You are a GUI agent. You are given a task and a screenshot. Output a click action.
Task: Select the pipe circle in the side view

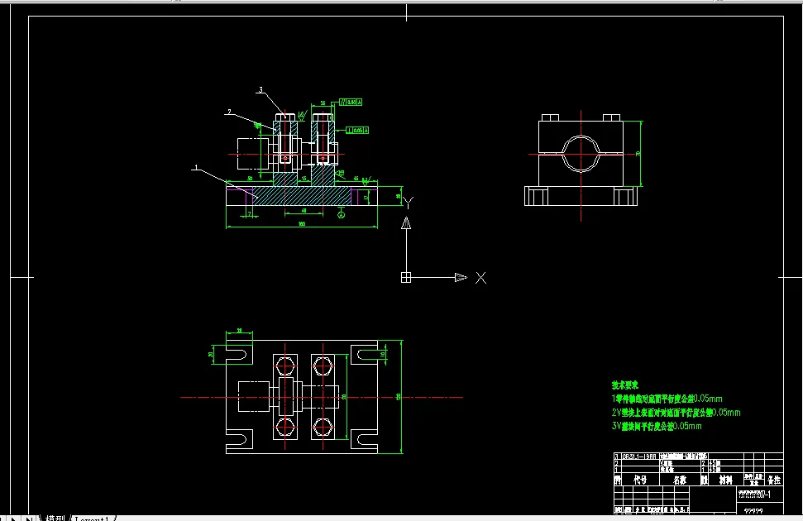581,154
